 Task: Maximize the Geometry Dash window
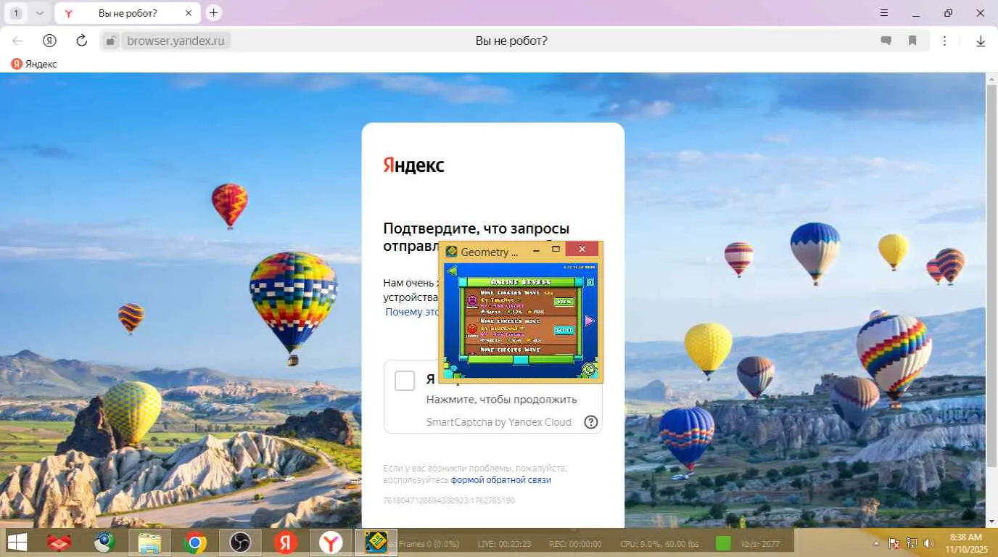[x=556, y=249]
